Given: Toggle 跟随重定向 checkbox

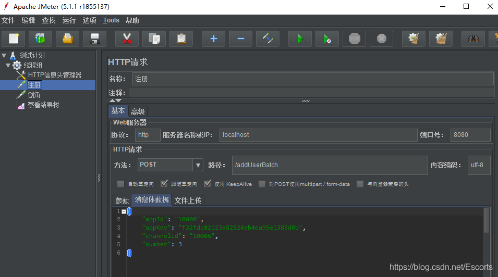Looking at the screenshot, I should pyautogui.click(x=164, y=184).
